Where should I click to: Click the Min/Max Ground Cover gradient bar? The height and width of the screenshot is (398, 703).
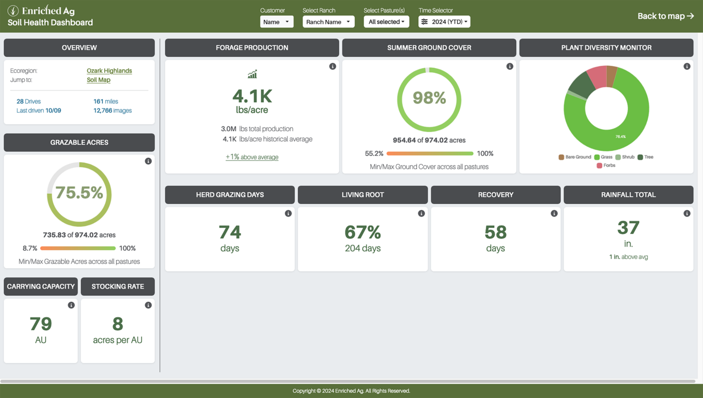point(431,153)
